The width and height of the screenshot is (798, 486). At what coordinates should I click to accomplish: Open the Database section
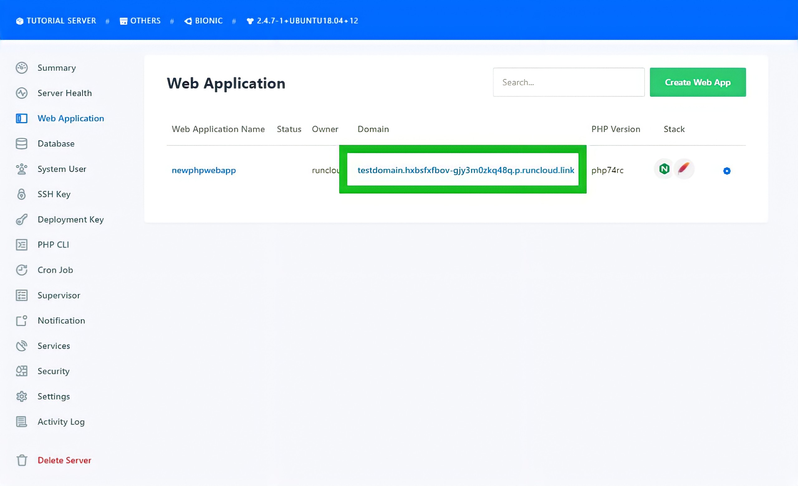(56, 144)
